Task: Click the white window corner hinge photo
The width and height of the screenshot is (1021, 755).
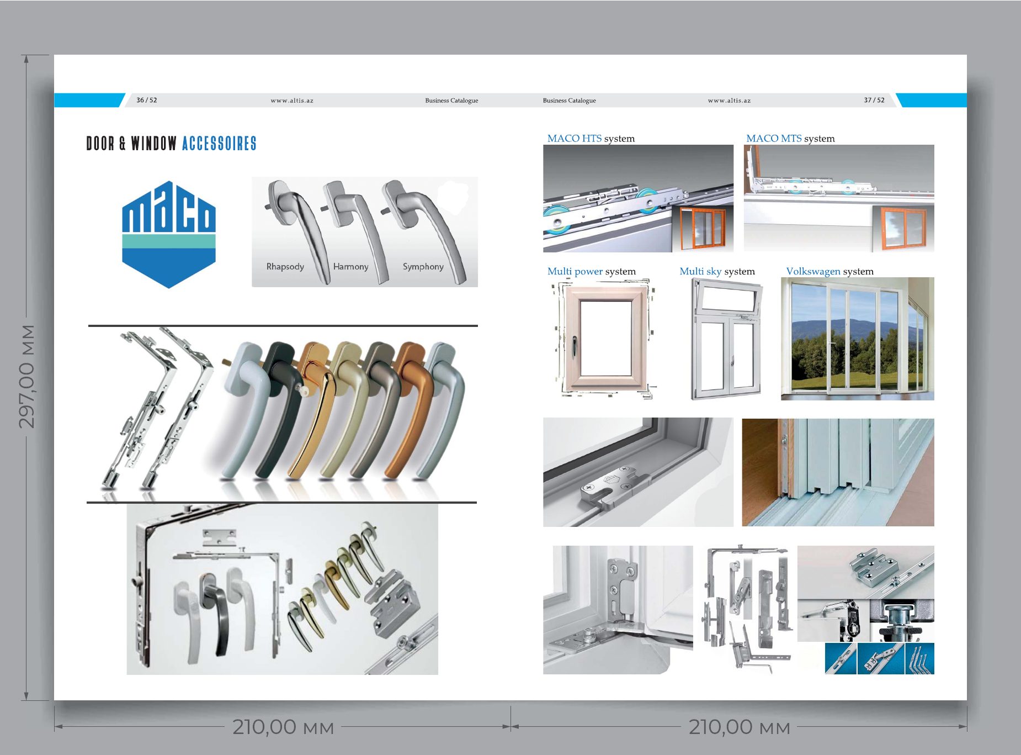Action: click(x=618, y=610)
